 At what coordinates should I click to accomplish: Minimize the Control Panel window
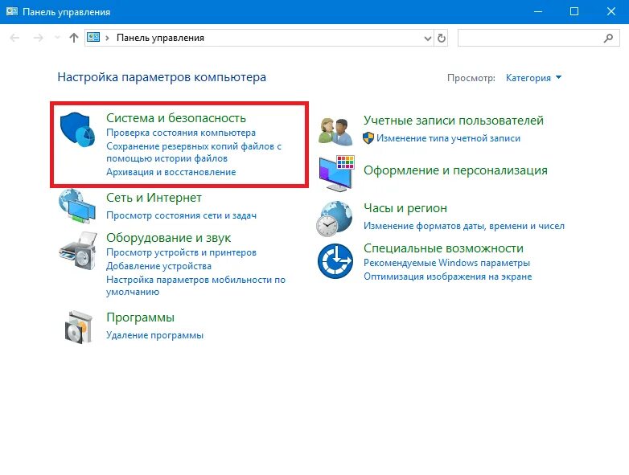point(537,11)
